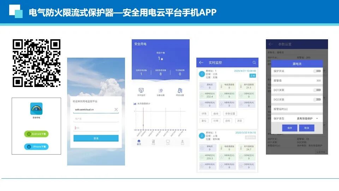339x191 pixels.
Task: Click device 1 A相电压 232.4 tile
Action: coord(208,95)
